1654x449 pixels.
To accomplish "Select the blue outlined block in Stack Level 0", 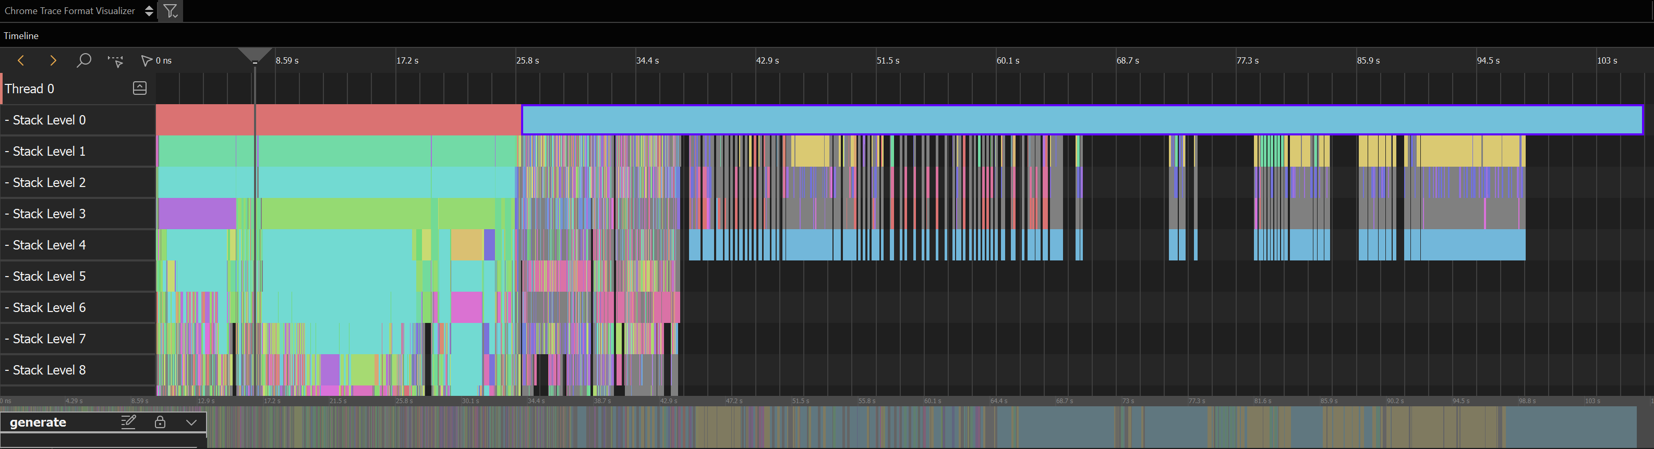I will (x=1082, y=120).
